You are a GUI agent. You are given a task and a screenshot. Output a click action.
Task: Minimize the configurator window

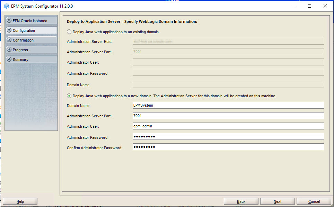(294, 6)
